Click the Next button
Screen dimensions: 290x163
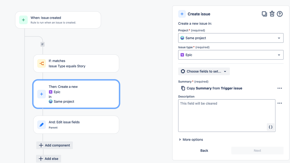257,150
